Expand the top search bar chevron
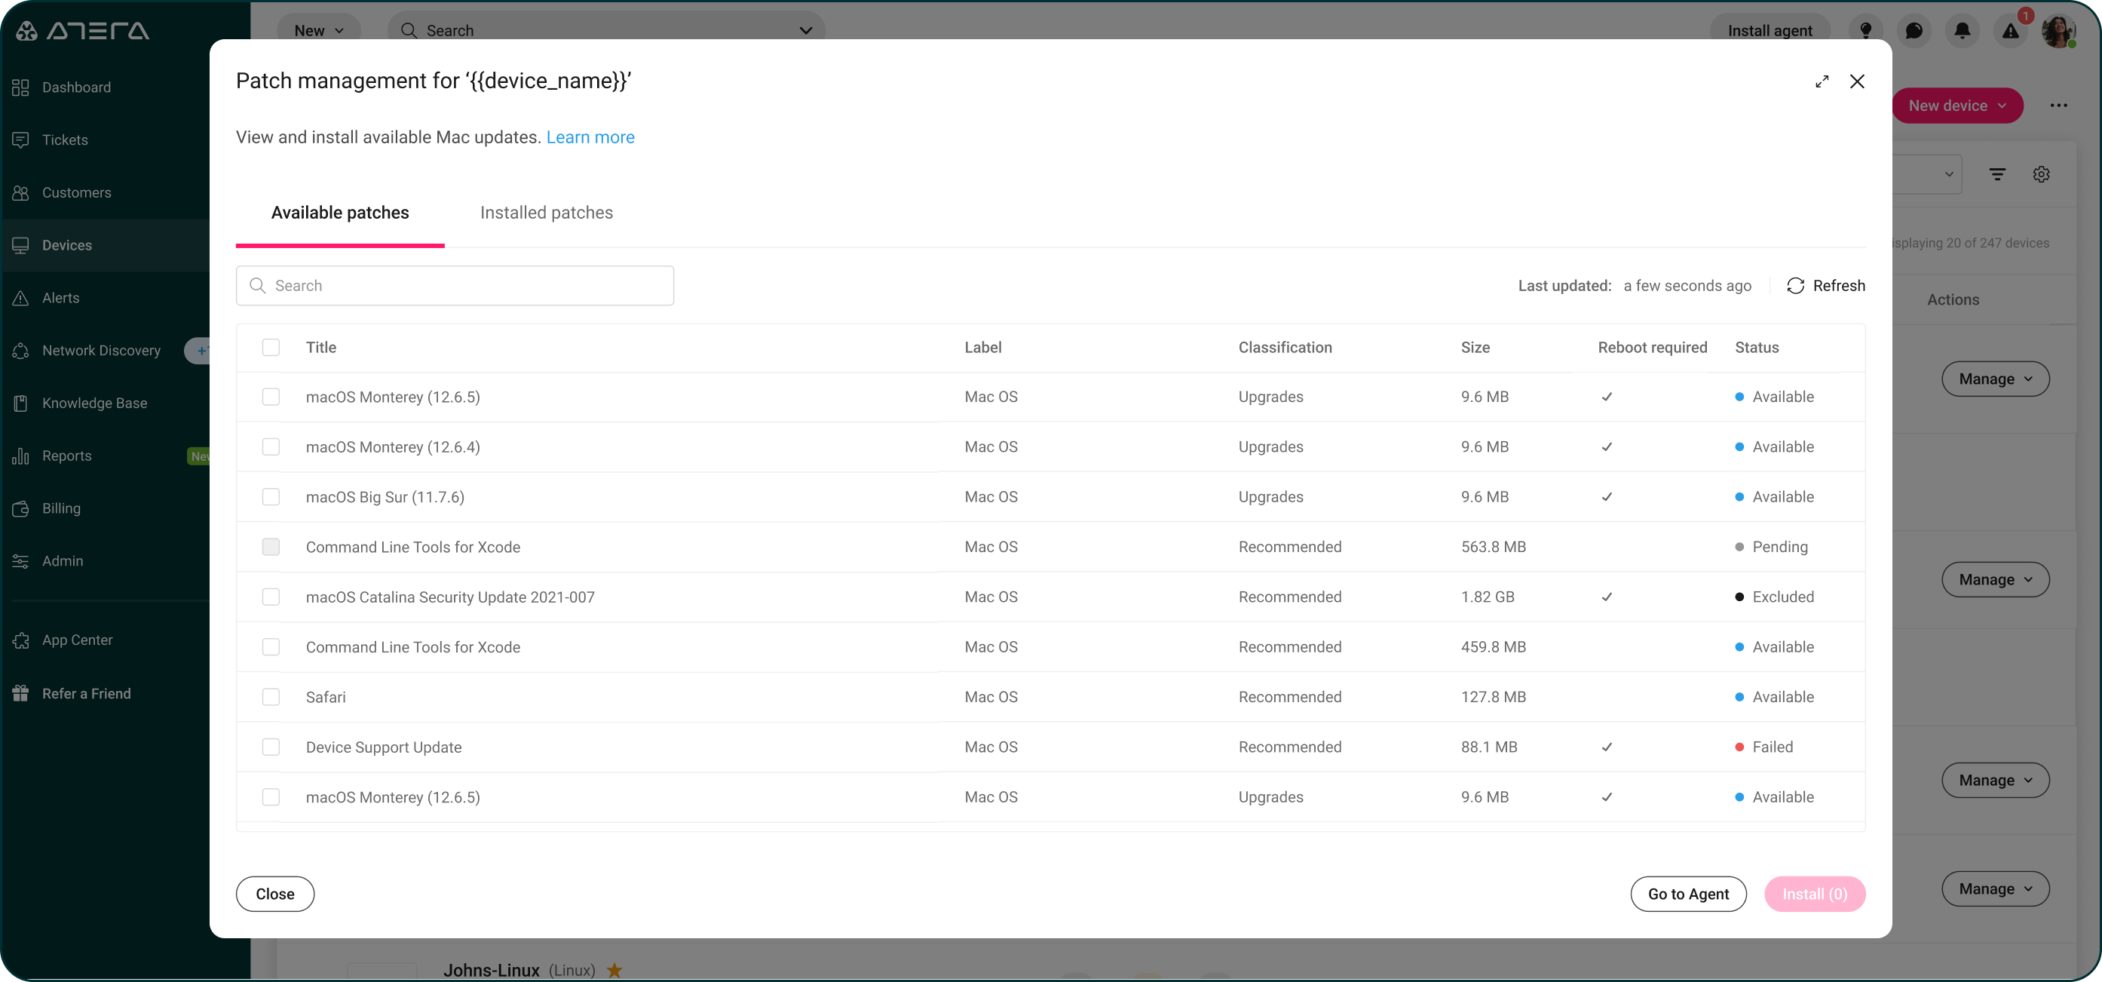The image size is (2102, 982). click(x=805, y=31)
